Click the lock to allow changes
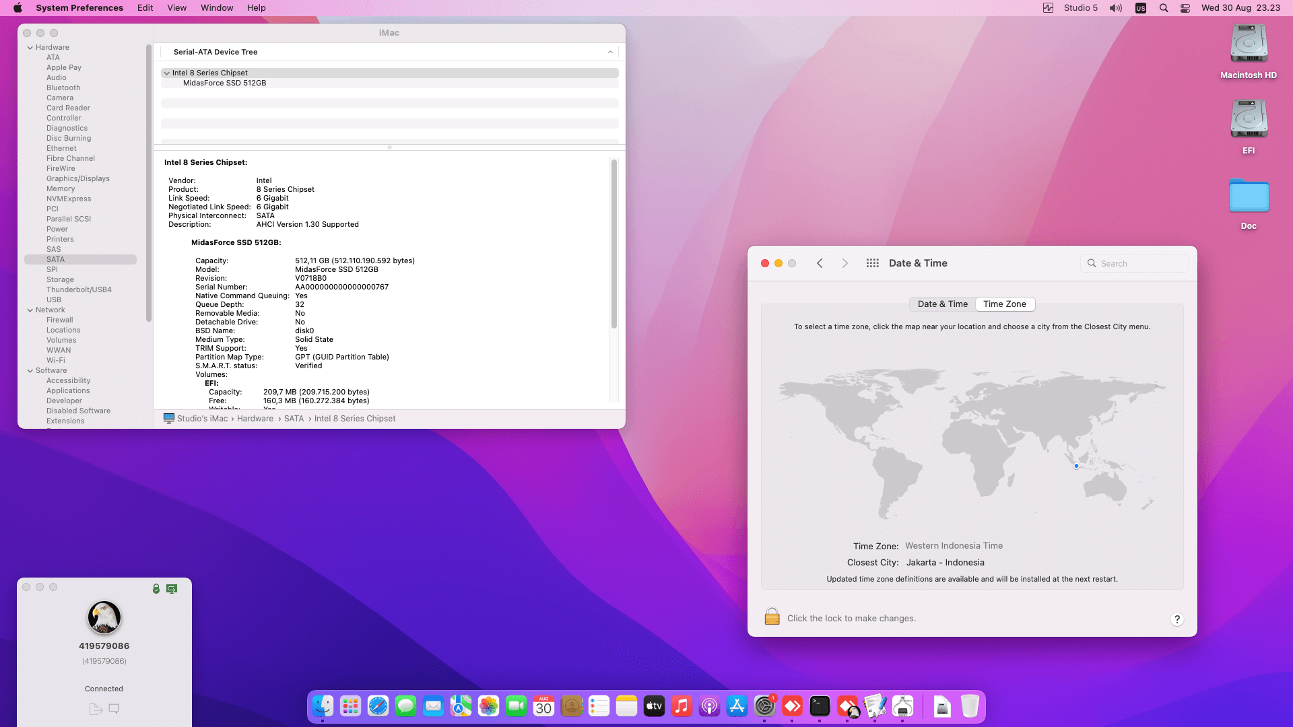 click(772, 617)
